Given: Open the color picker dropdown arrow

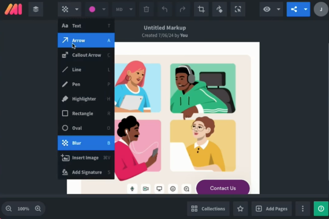Looking at the screenshot, I should click(104, 9).
